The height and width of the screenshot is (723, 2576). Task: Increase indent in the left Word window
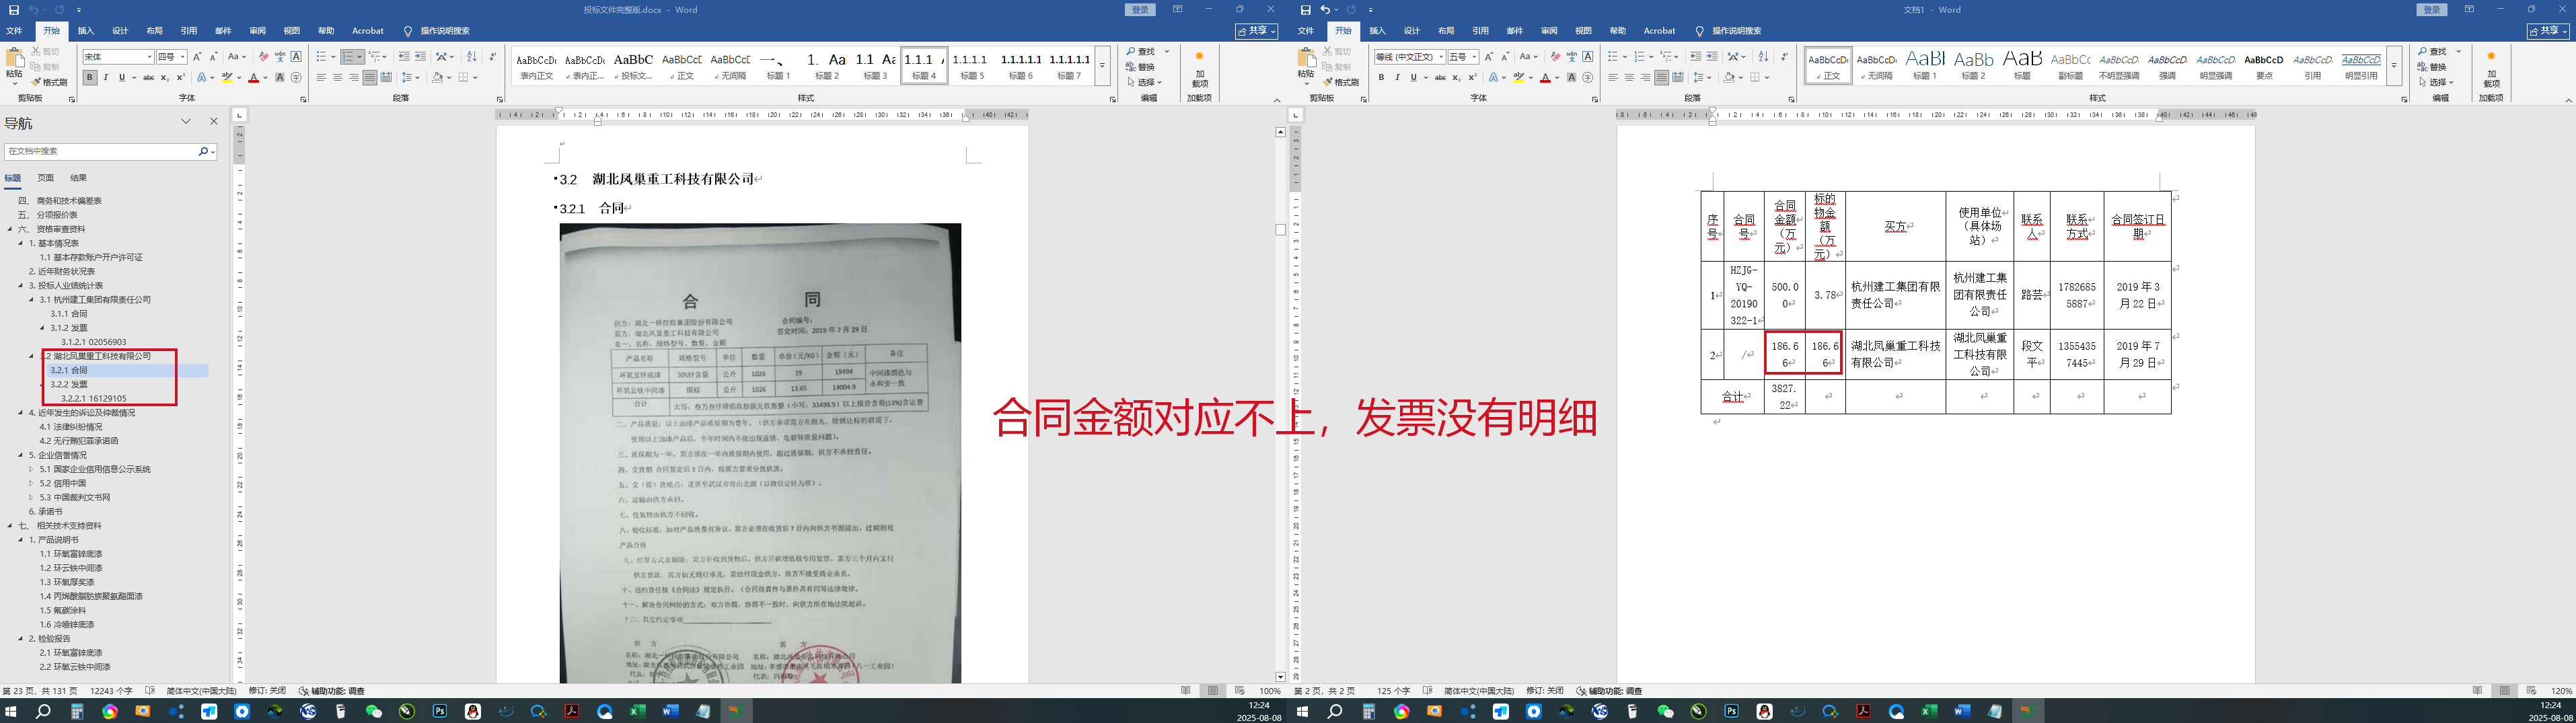(x=420, y=57)
